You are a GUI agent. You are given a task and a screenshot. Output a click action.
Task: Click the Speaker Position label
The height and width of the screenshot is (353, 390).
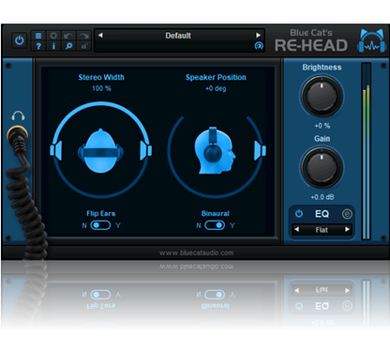[x=216, y=77]
